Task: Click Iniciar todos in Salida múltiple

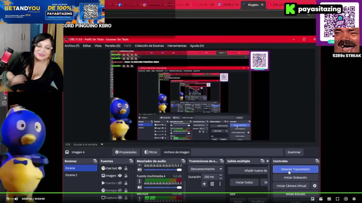Action: pyautogui.click(x=244, y=182)
